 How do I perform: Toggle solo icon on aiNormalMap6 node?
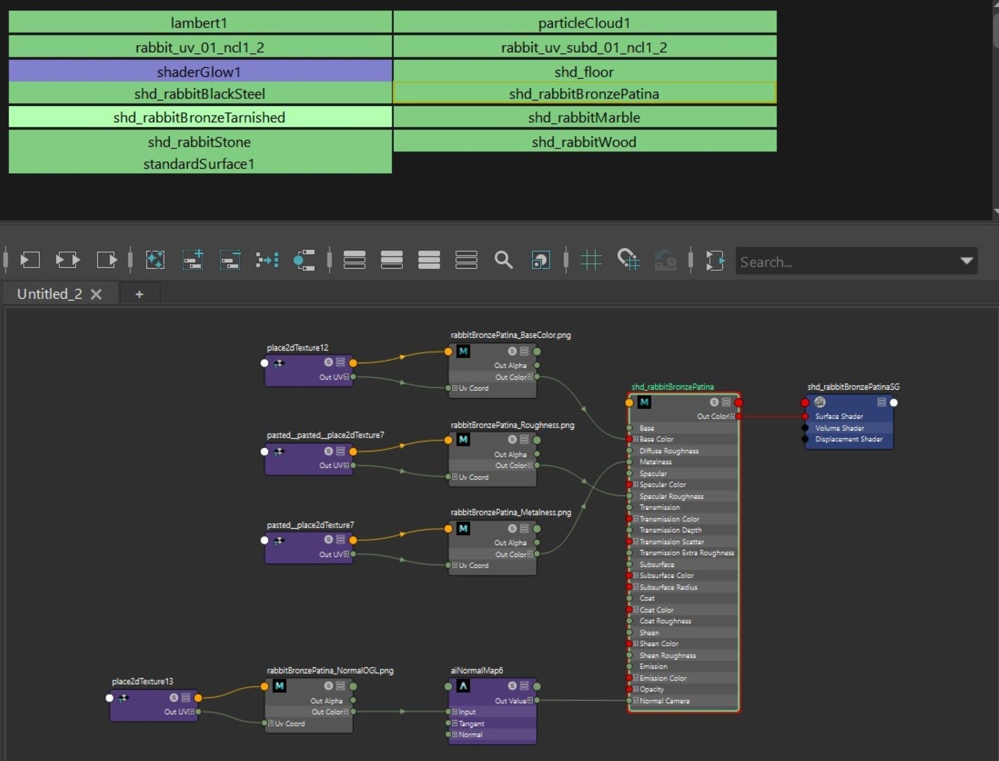tap(512, 686)
